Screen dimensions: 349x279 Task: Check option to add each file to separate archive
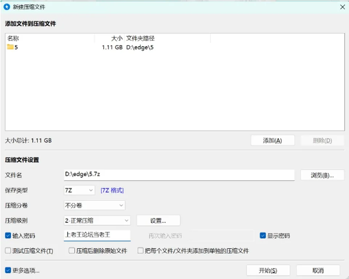pyautogui.click(x=140, y=251)
